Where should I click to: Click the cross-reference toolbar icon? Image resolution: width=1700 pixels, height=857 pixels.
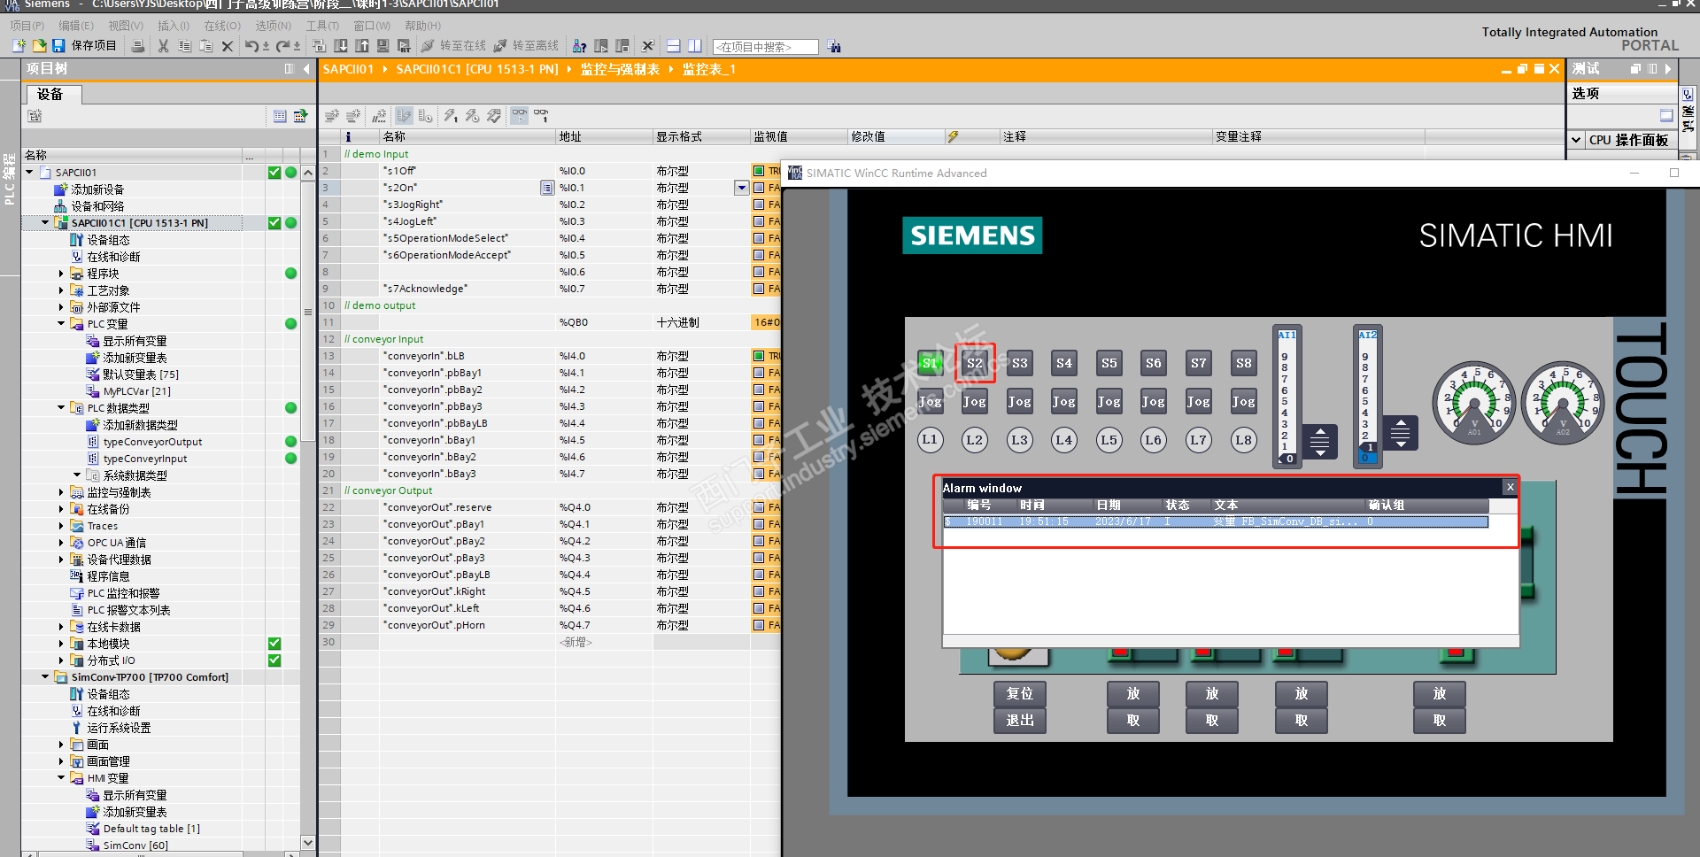pyautogui.click(x=647, y=46)
